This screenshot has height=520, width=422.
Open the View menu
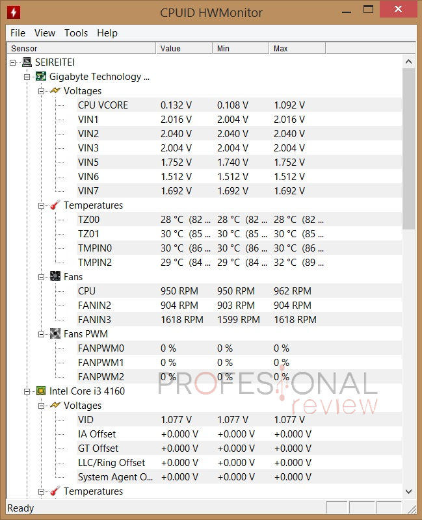coord(45,33)
